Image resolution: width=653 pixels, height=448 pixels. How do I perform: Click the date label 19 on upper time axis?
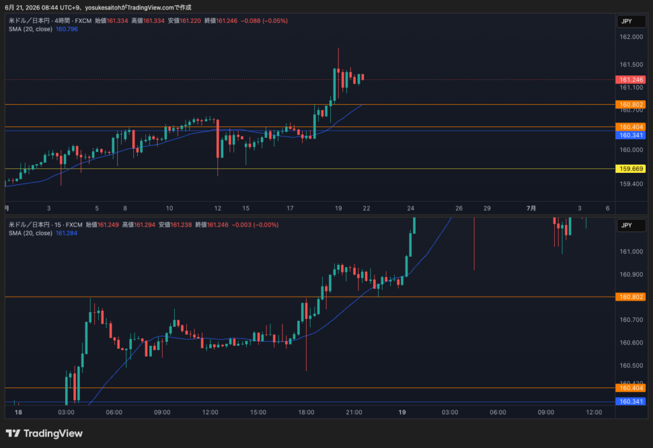point(338,209)
